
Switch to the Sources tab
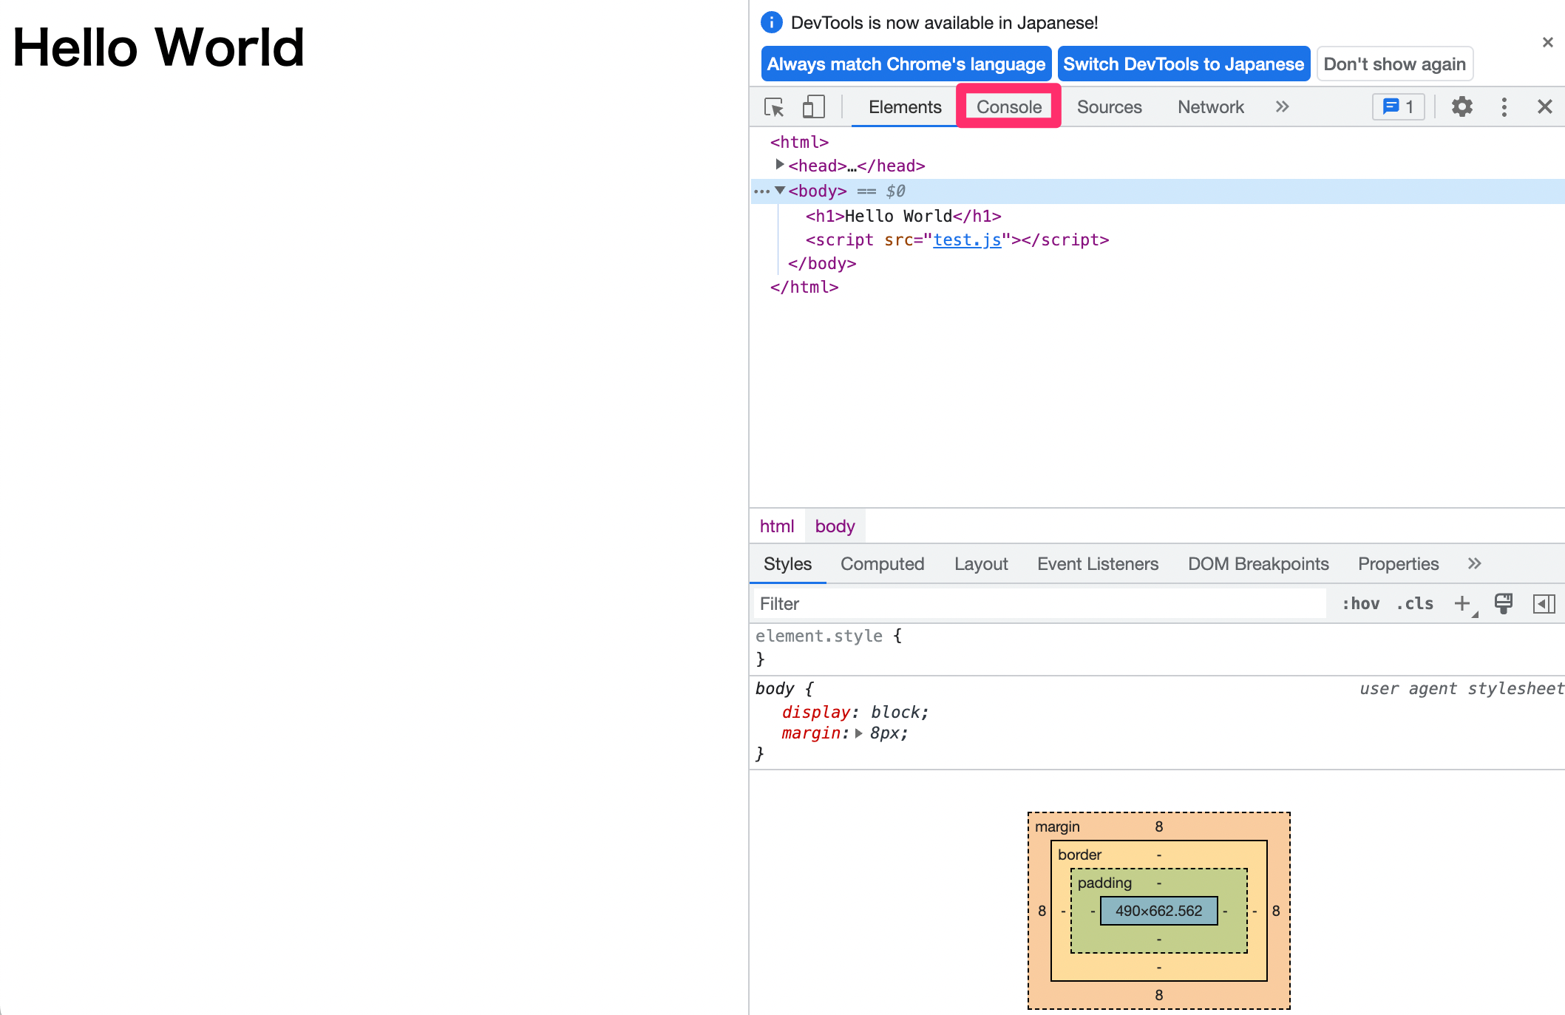1109,106
